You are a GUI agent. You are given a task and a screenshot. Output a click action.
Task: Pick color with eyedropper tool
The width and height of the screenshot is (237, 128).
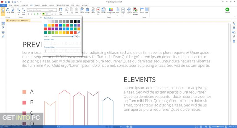[79, 33]
